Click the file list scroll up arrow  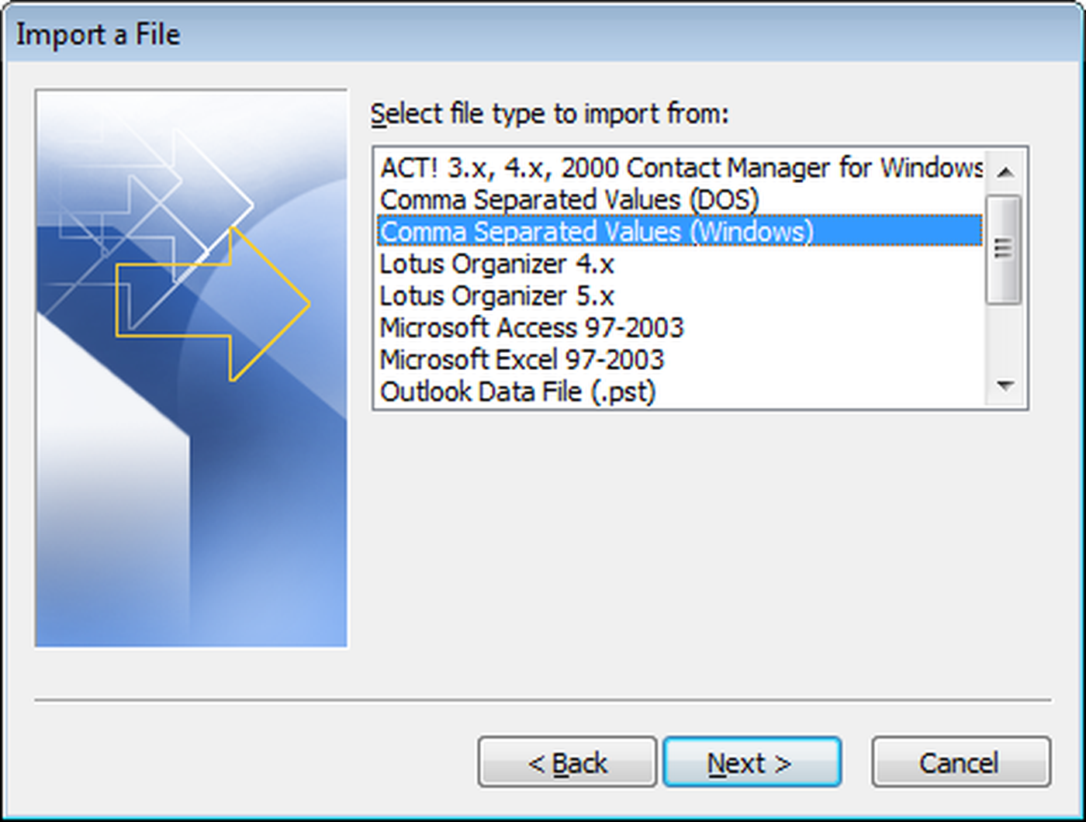[1005, 171]
